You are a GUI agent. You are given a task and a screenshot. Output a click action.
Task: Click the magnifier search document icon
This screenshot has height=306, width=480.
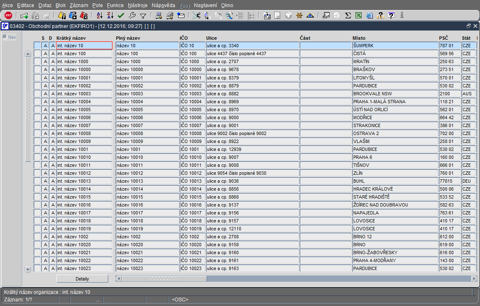[229, 15]
